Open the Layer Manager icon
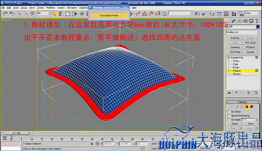 point(212,14)
